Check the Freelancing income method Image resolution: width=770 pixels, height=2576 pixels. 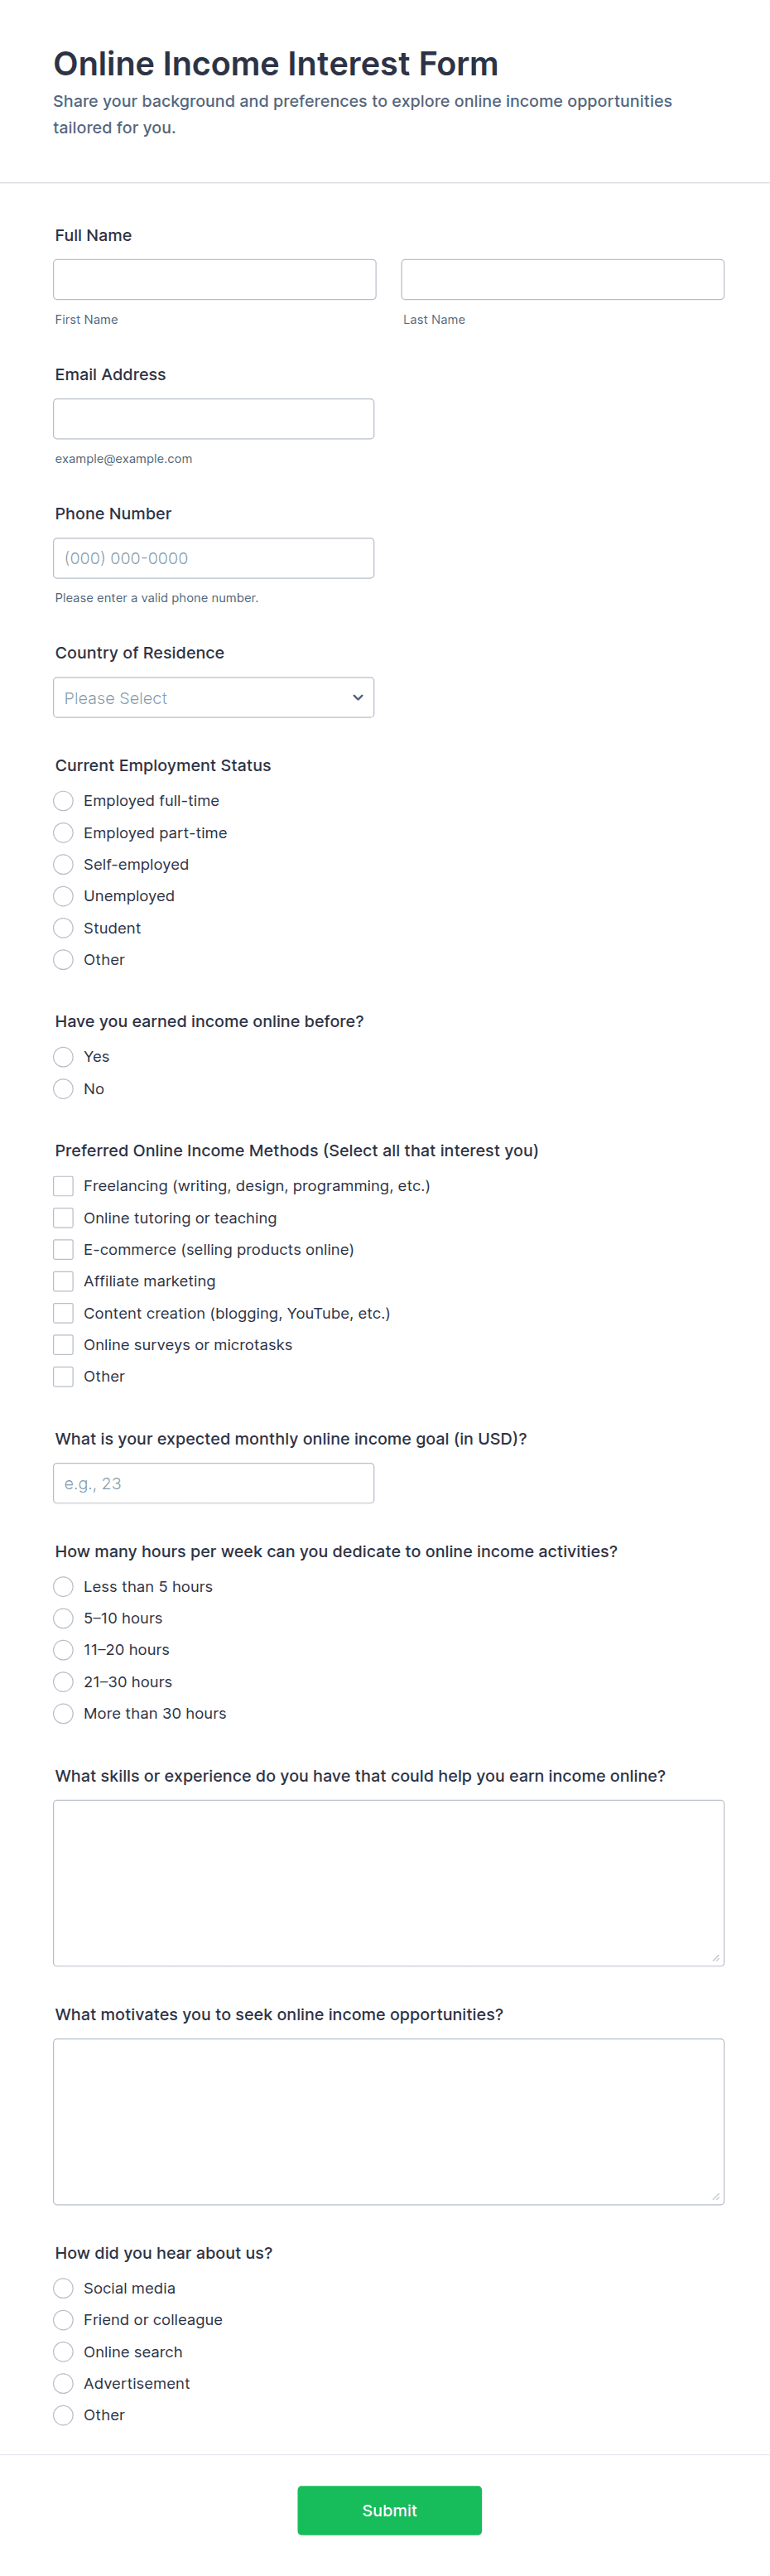[63, 1186]
